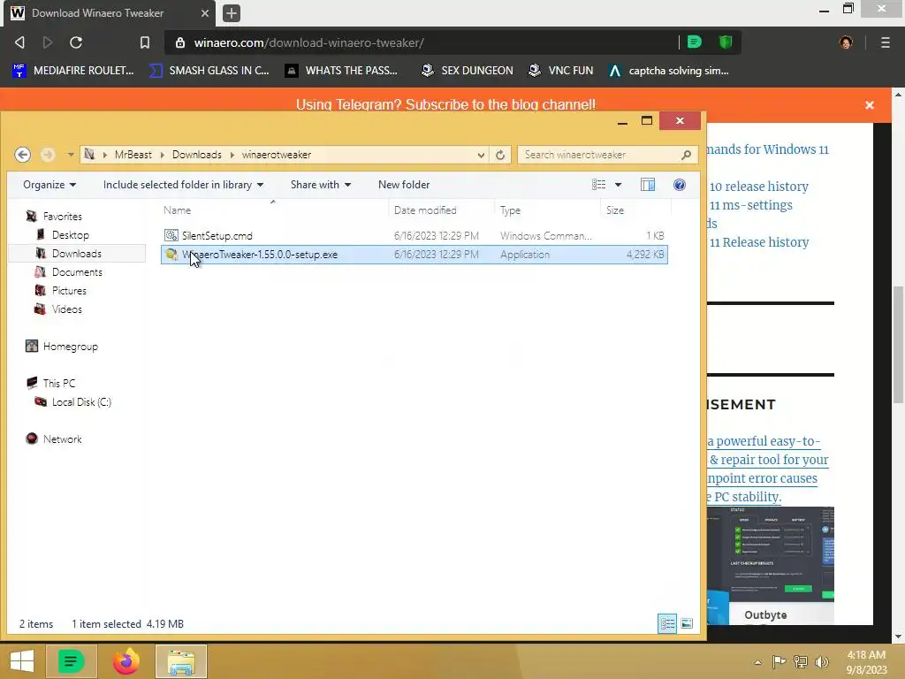Refresh the winaerotweaker folder view
Image resolution: width=905 pixels, height=679 pixels.
[x=500, y=155]
